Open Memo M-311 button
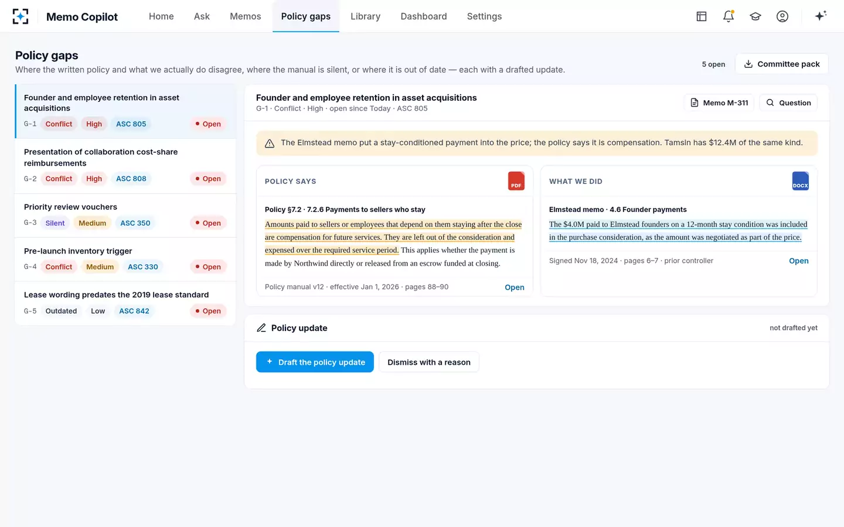Viewport: 844px width, 527px height. (719, 102)
